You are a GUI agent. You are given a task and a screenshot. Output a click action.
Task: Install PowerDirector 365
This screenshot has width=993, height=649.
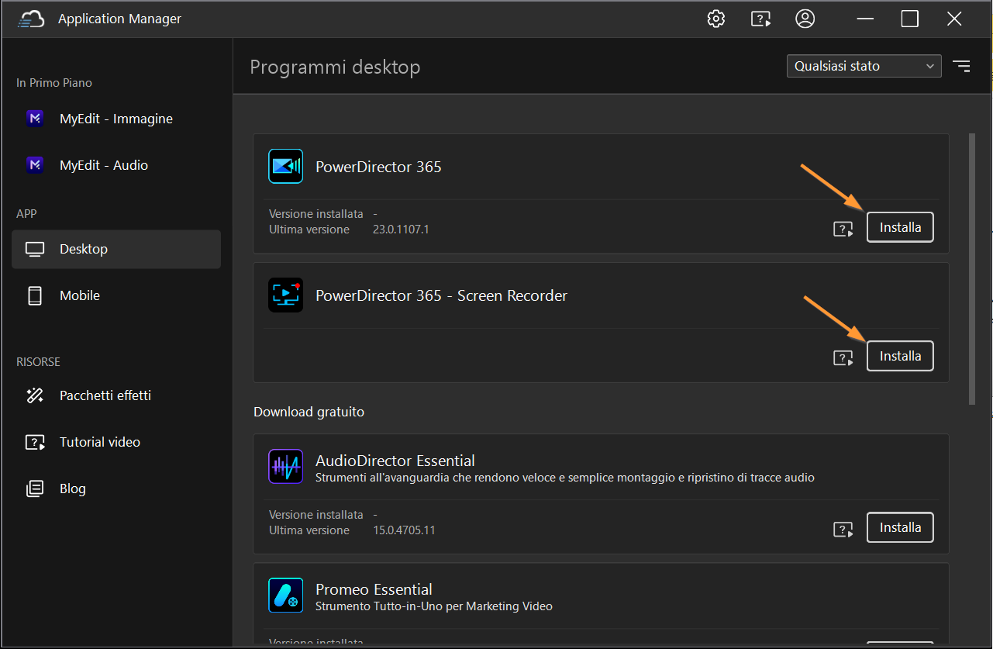pyautogui.click(x=900, y=227)
